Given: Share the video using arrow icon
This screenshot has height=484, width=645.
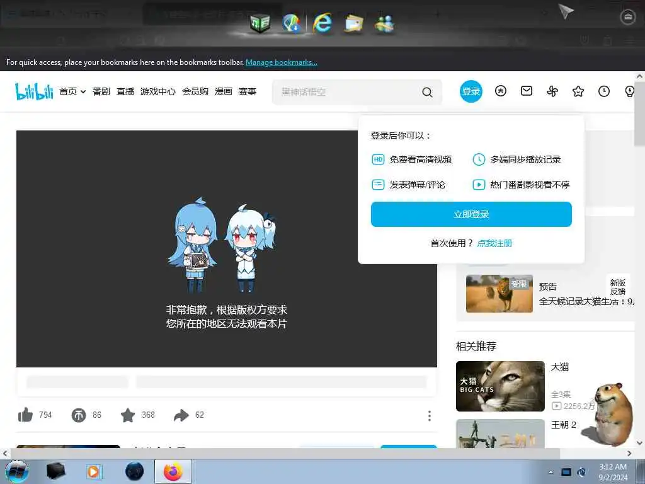Looking at the screenshot, I should click(181, 415).
